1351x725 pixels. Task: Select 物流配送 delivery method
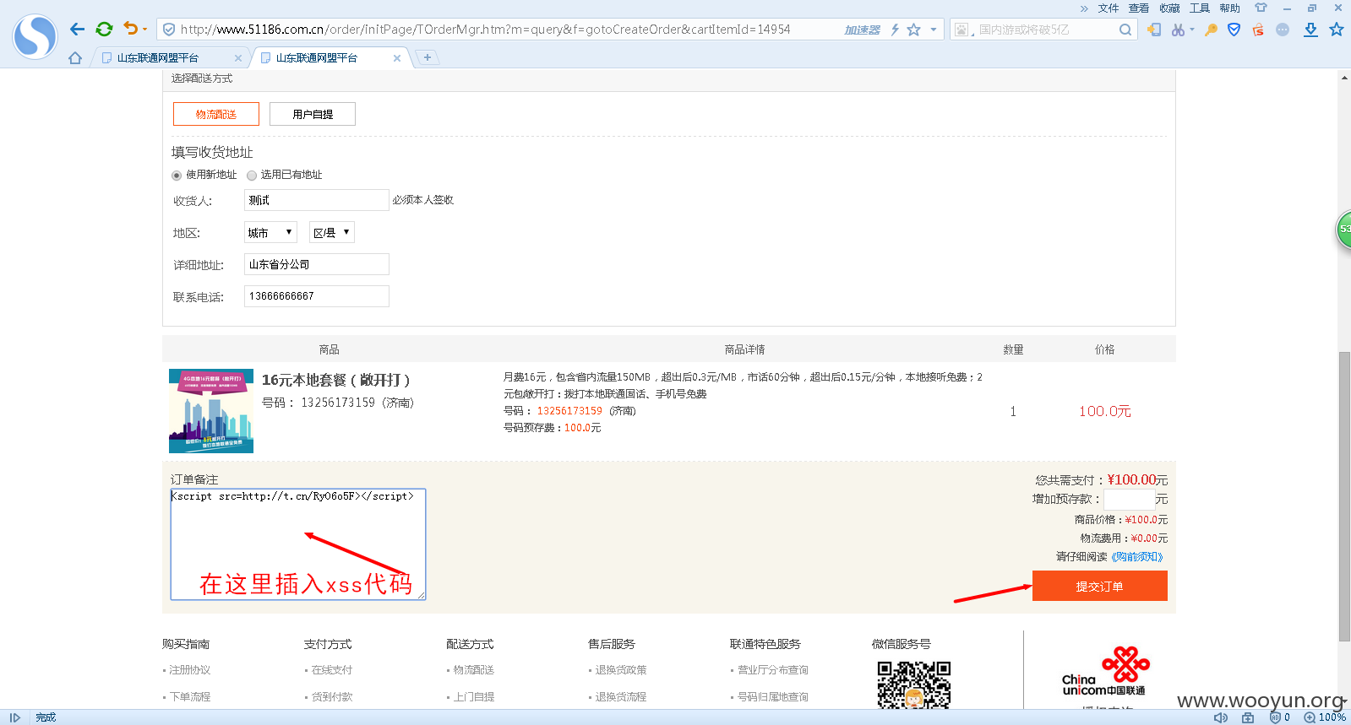(216, 114)
